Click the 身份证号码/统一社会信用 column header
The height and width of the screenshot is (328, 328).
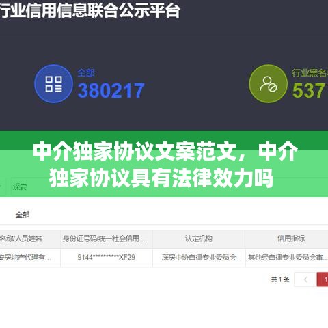click(104, 238)
